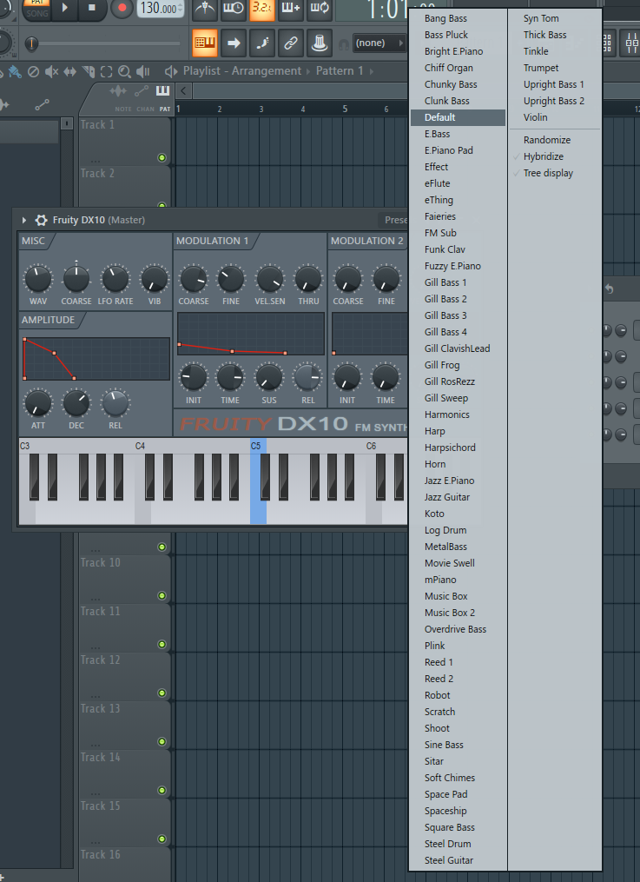Click the speaker icon before Playlist title
This screenshot has width=640, height=882.
(x=171, y=71)
